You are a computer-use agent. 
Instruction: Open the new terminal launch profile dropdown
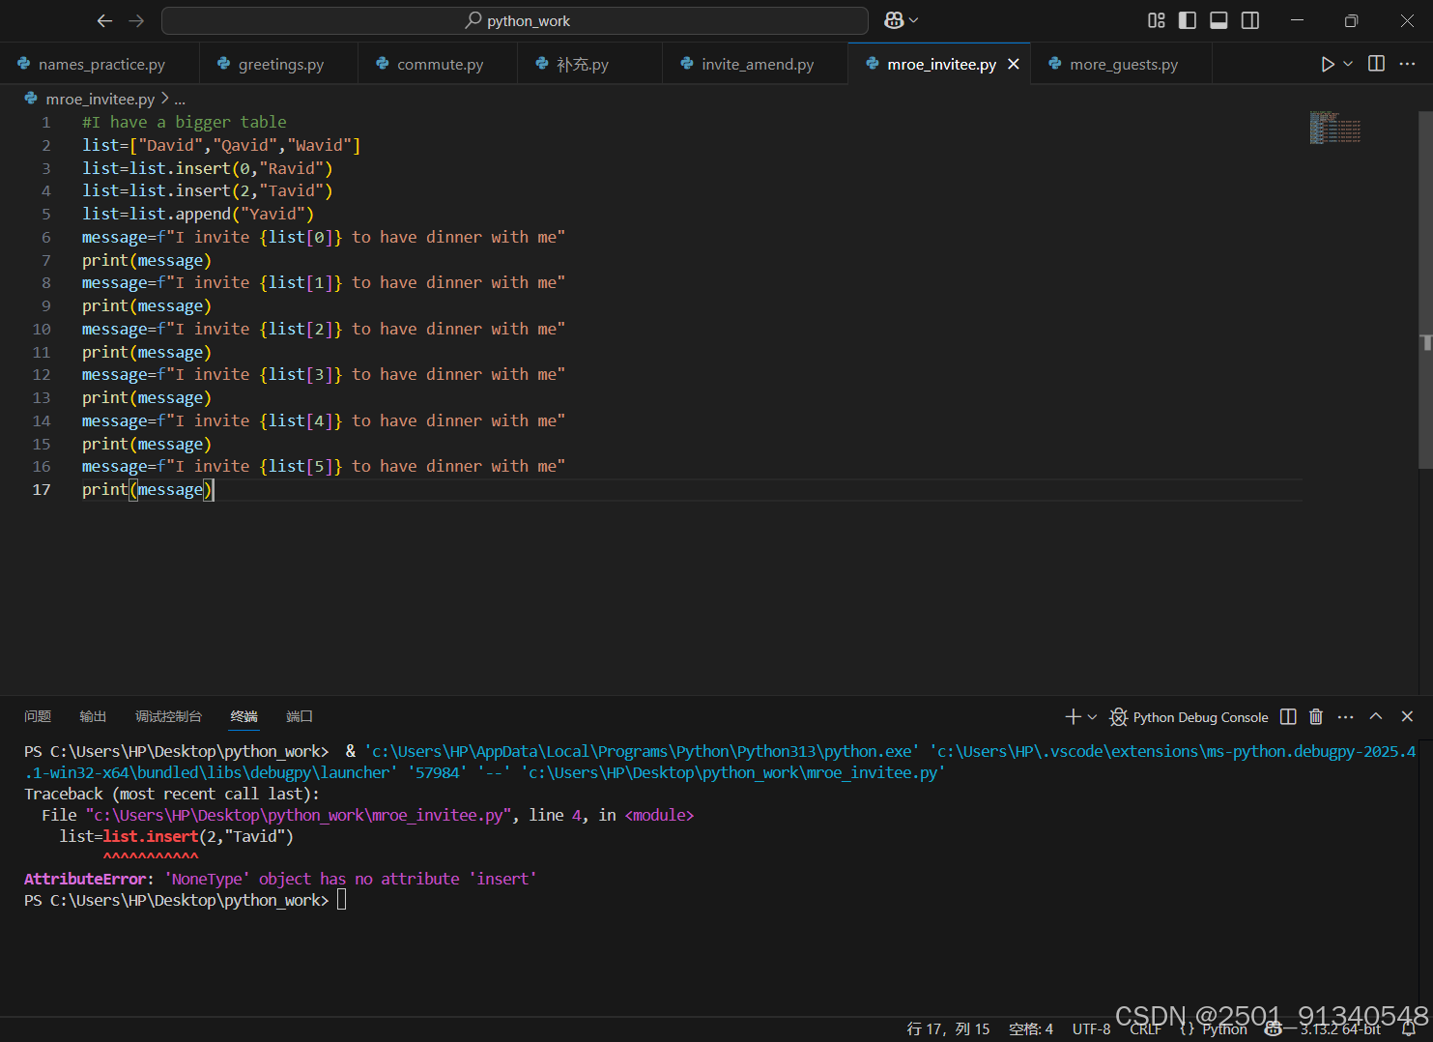click(1093, 716)
